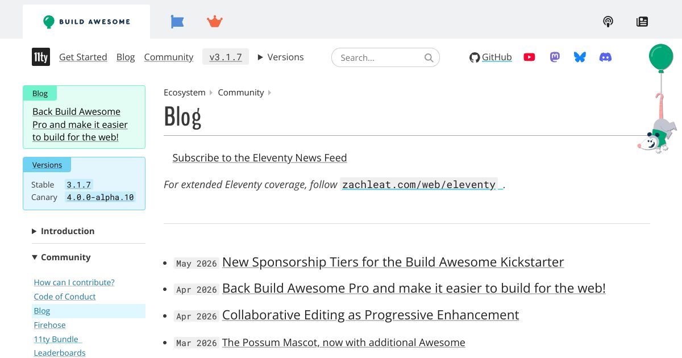Expand the Versions disclosure
This screenshot has height=358, width=682.
click(x=281, y=57)
